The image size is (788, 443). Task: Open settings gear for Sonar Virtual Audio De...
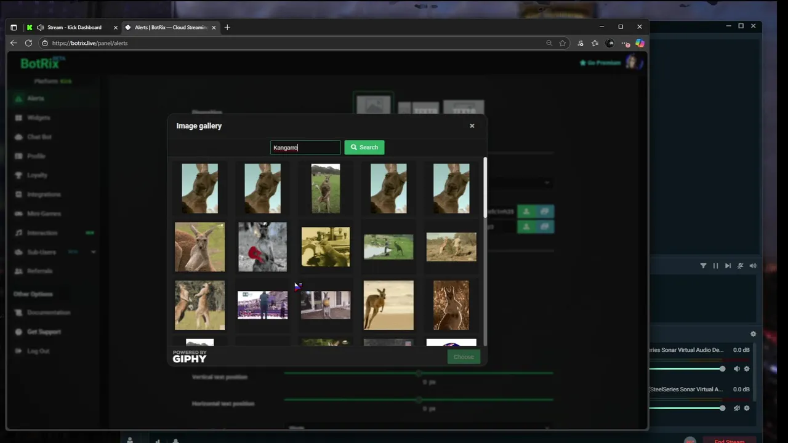point(747,369)
